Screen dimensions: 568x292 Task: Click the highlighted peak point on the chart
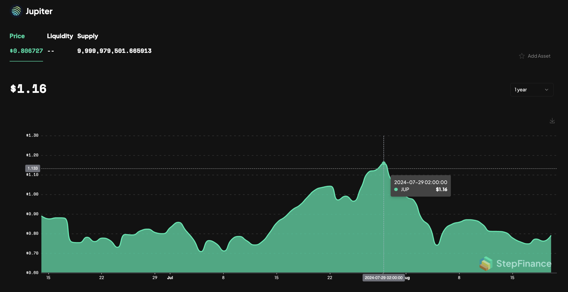click(384, 163)
